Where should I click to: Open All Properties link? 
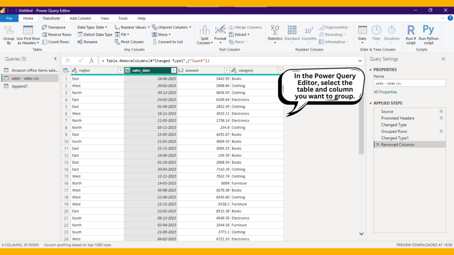tap(385, 92)
